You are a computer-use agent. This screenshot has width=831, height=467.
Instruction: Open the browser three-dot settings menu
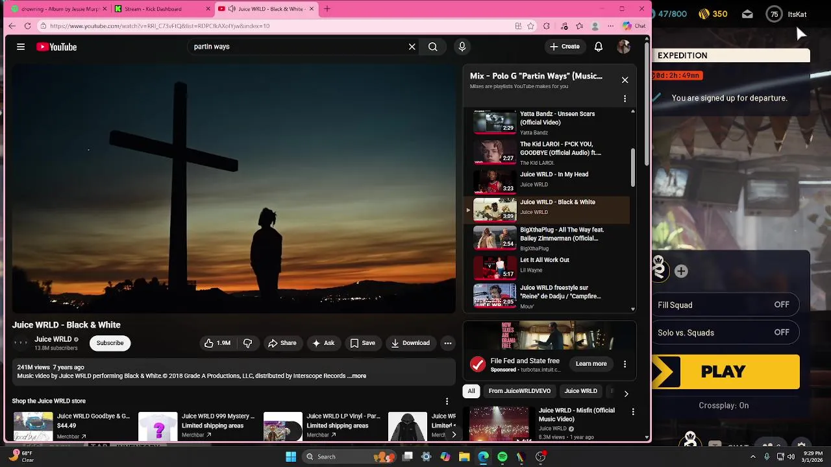610,26
